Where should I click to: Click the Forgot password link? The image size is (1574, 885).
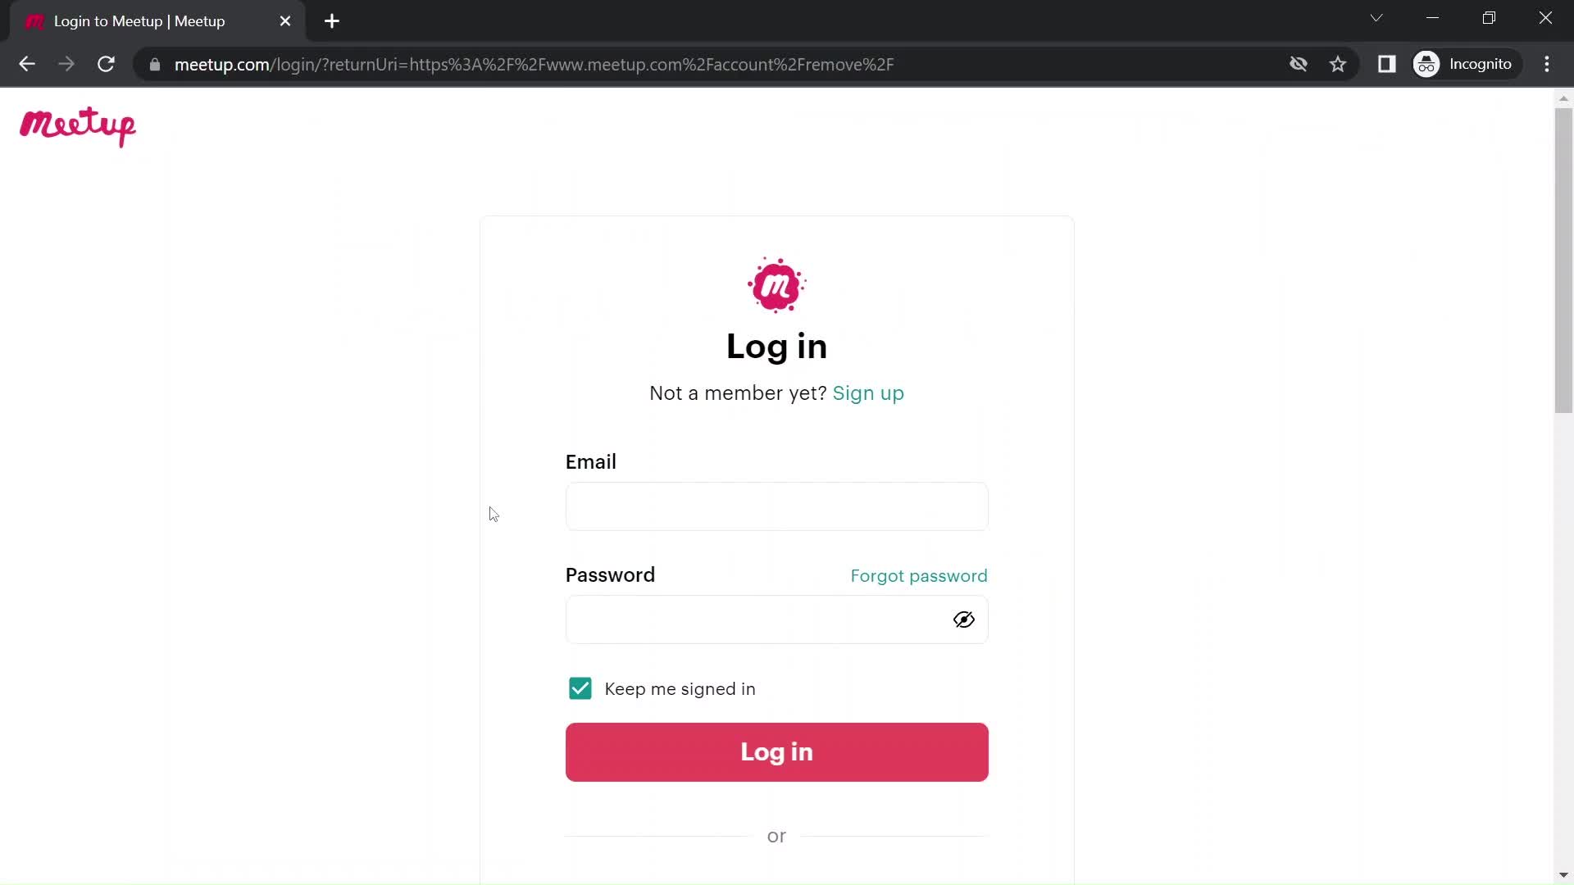click(x=919, y=576)
